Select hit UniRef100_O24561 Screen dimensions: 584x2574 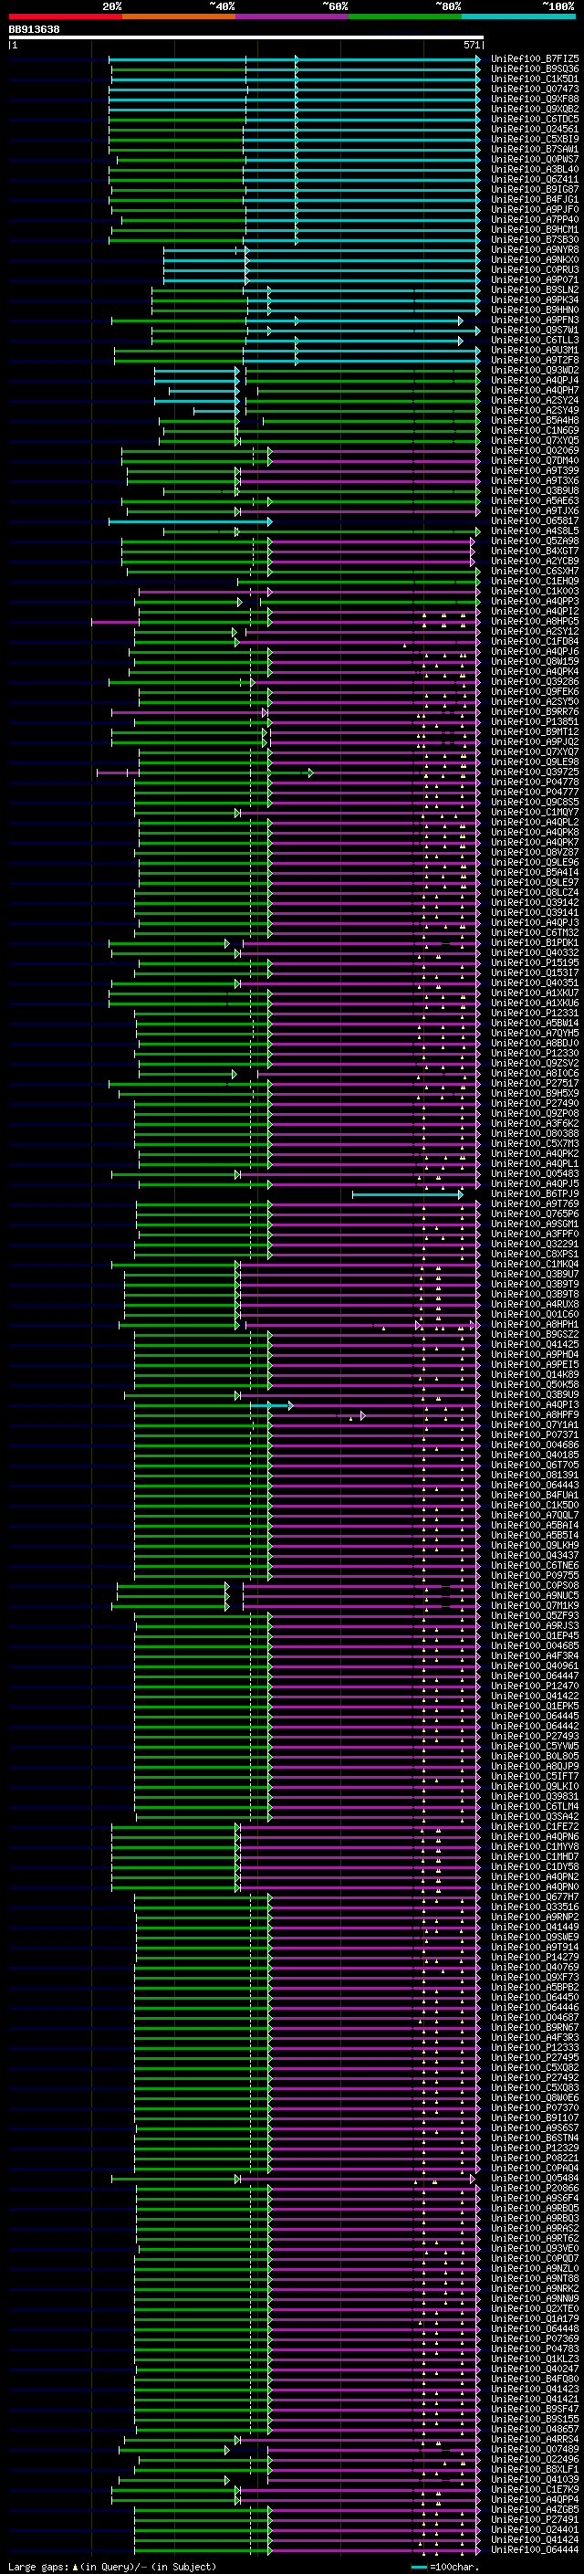(x=535, y=129)
